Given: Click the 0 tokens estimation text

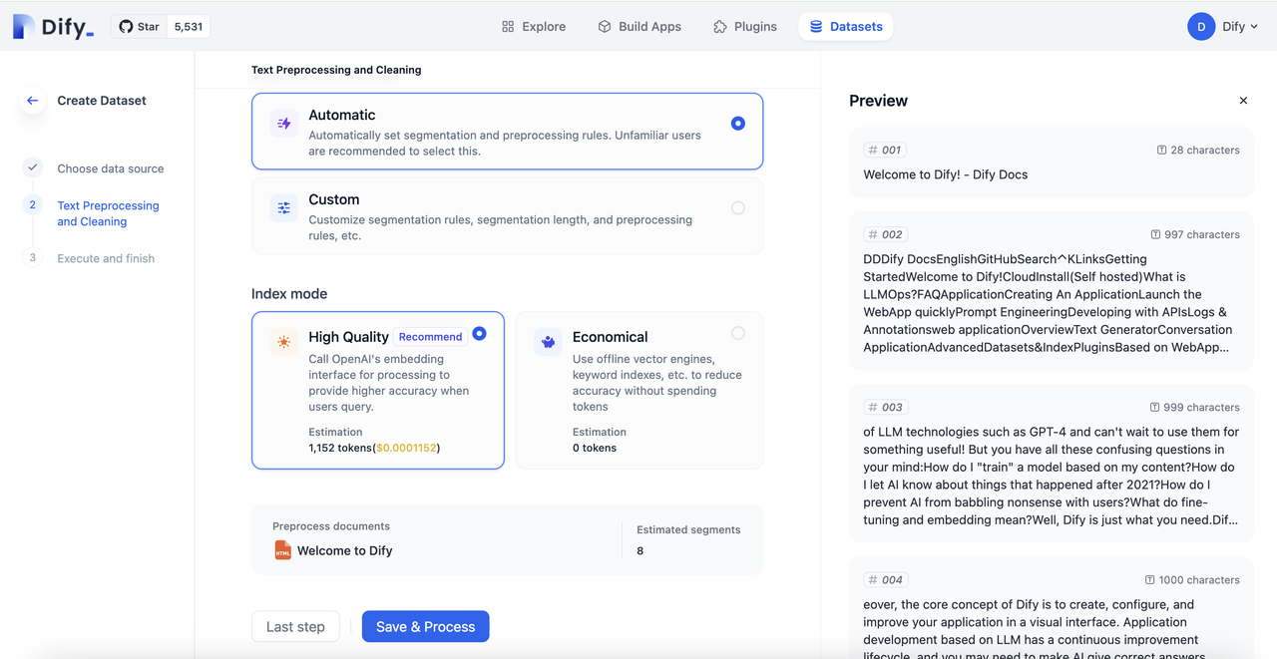Looking at the screenshot, I should pyautogui.click(x=594, y=448).
